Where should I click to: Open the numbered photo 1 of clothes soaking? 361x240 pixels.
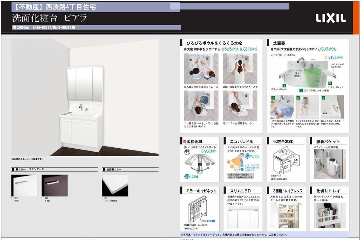pos(282,107)
